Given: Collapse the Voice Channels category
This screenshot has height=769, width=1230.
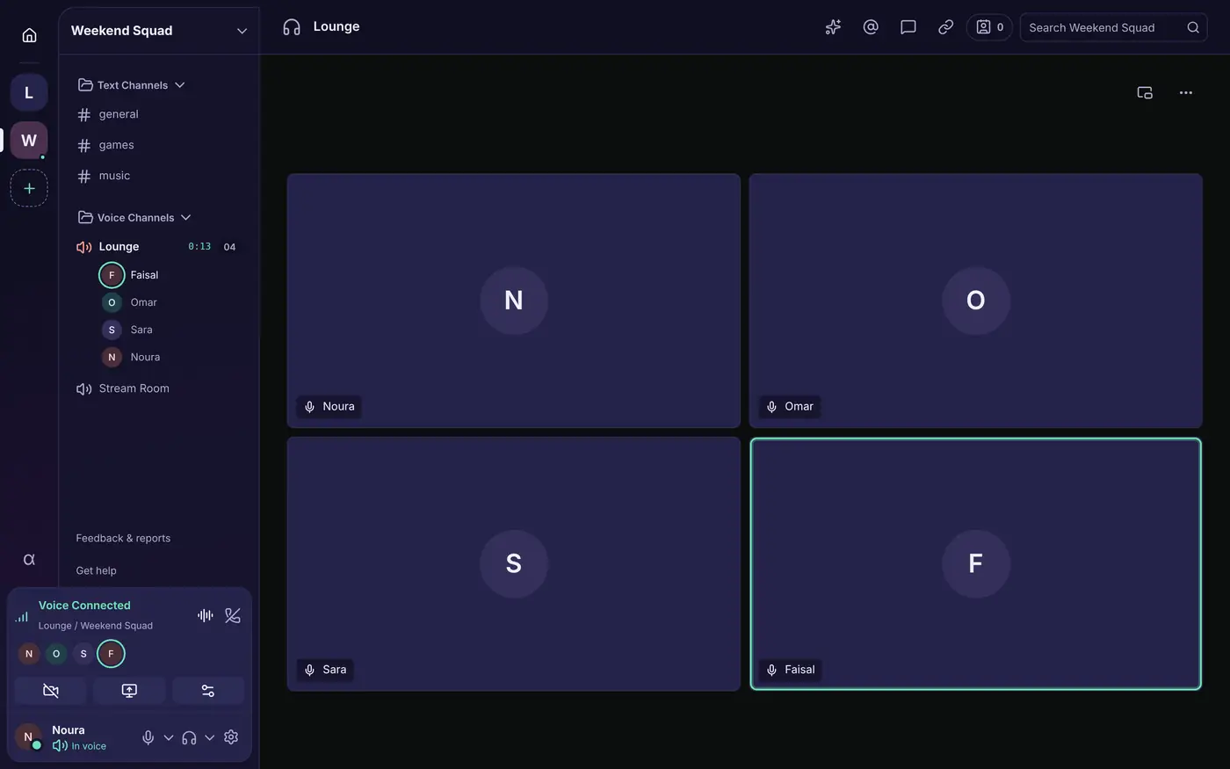Looking at the screenshot, I should click(134, 217).
